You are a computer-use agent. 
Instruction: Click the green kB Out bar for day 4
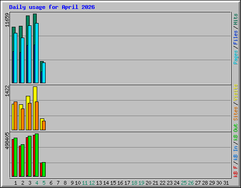click(37, 155)
